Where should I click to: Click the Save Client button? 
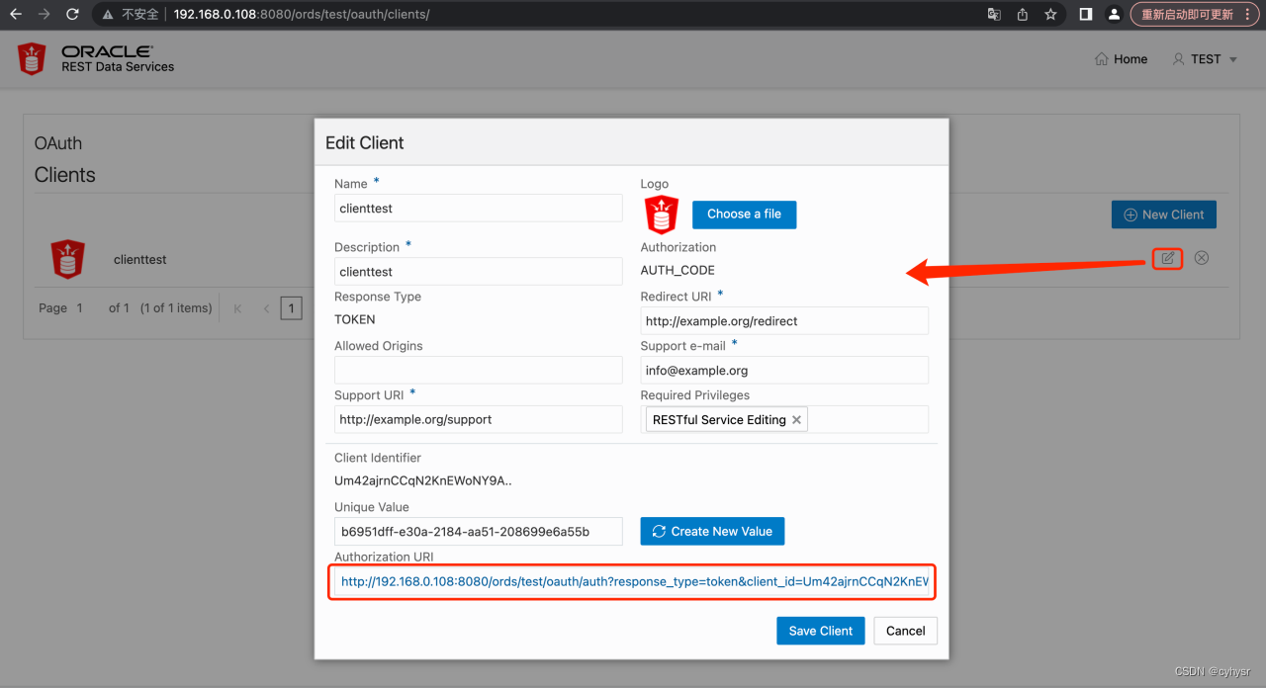coord(820,631)
